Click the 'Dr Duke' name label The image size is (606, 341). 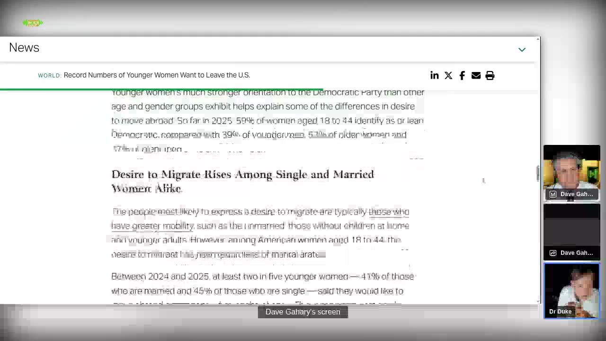point(560,311)
